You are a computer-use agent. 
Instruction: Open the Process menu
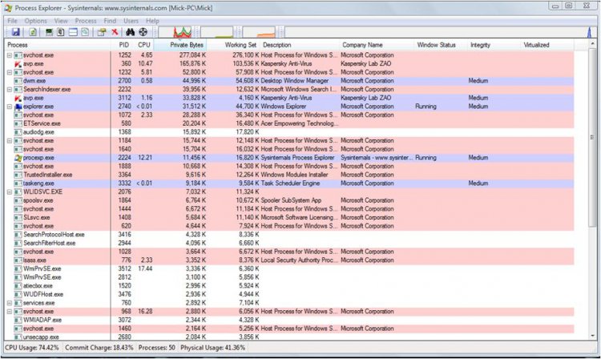point(86,21)
